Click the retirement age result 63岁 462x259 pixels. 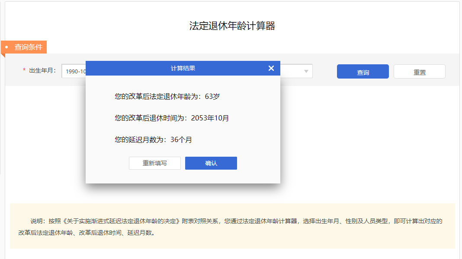(213, 97)
